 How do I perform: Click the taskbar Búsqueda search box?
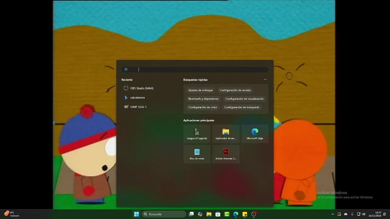coord(164,214)
